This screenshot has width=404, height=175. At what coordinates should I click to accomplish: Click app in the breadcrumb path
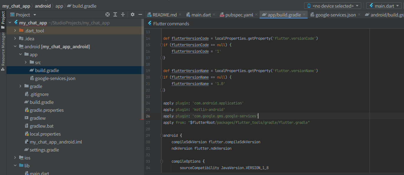point(59,6)
